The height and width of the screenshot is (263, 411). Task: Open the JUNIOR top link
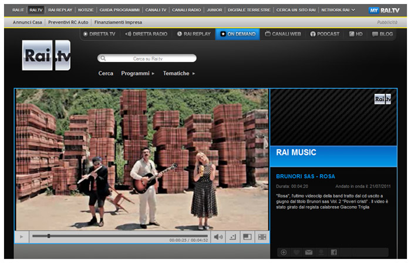[214, 10]
